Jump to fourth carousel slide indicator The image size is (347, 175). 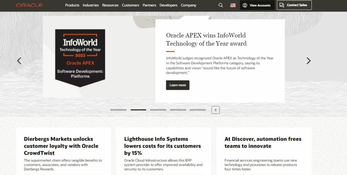click(178, 110)
